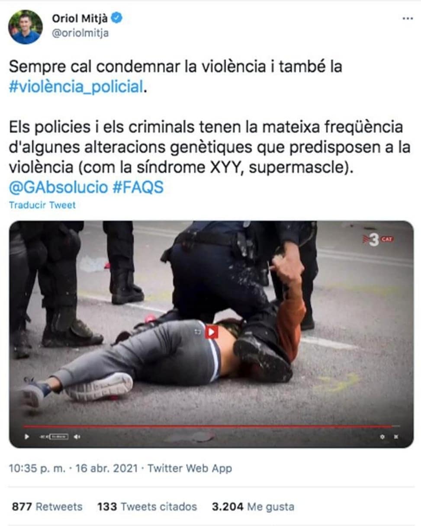Toggle fullscreen on the video player

[396, 437]
